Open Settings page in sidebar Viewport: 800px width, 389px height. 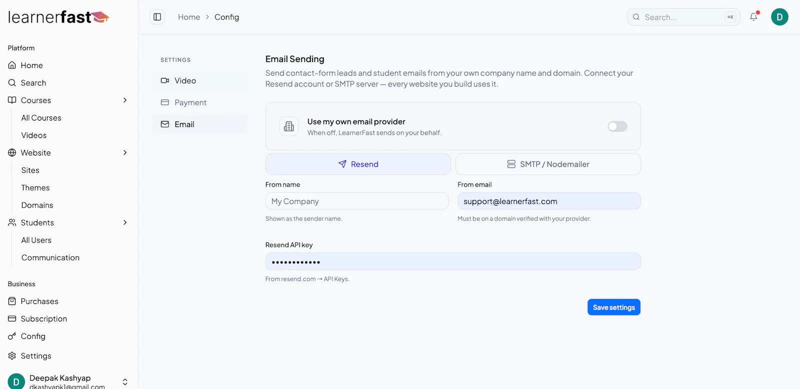click(36, 355)
